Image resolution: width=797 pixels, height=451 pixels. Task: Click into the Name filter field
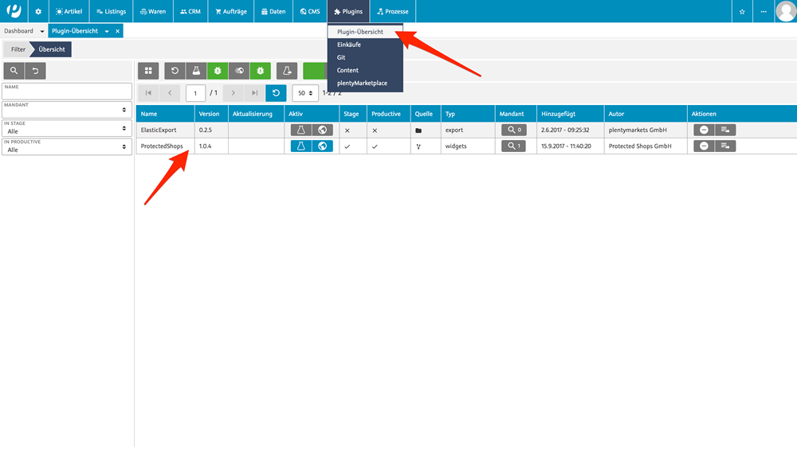pos(67,93)
